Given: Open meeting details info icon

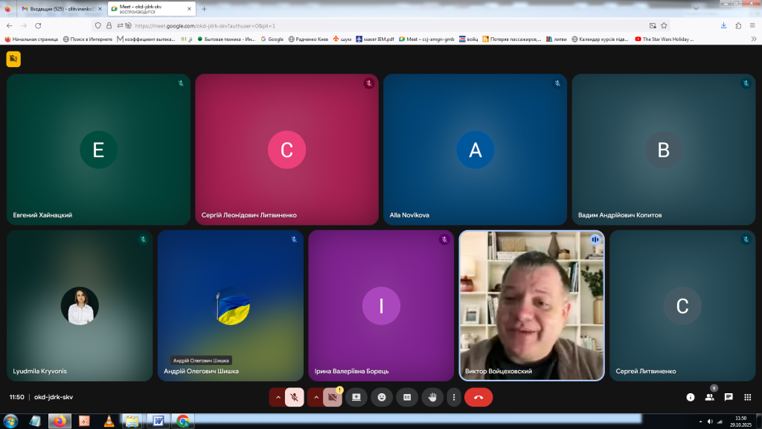Looking at the screenshot, I should tap(690, 397).
